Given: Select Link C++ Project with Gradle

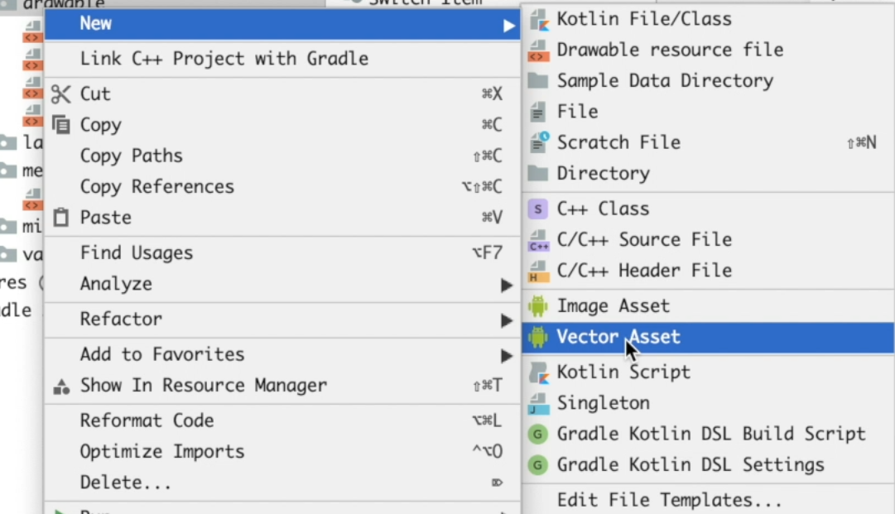Looking at the screenshot, I should (224, 59).
